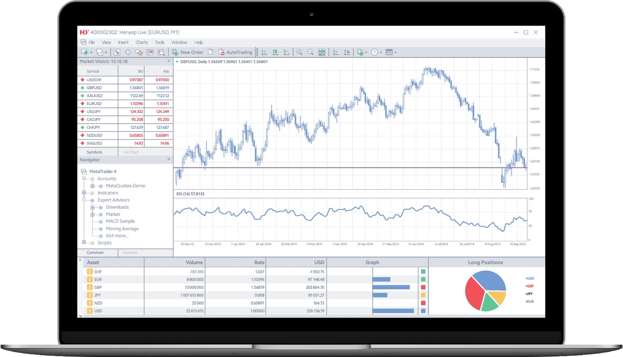This screenshot has width=623, height=357.
Task: Toggle the chart shift on
Action: click(347, 52)
